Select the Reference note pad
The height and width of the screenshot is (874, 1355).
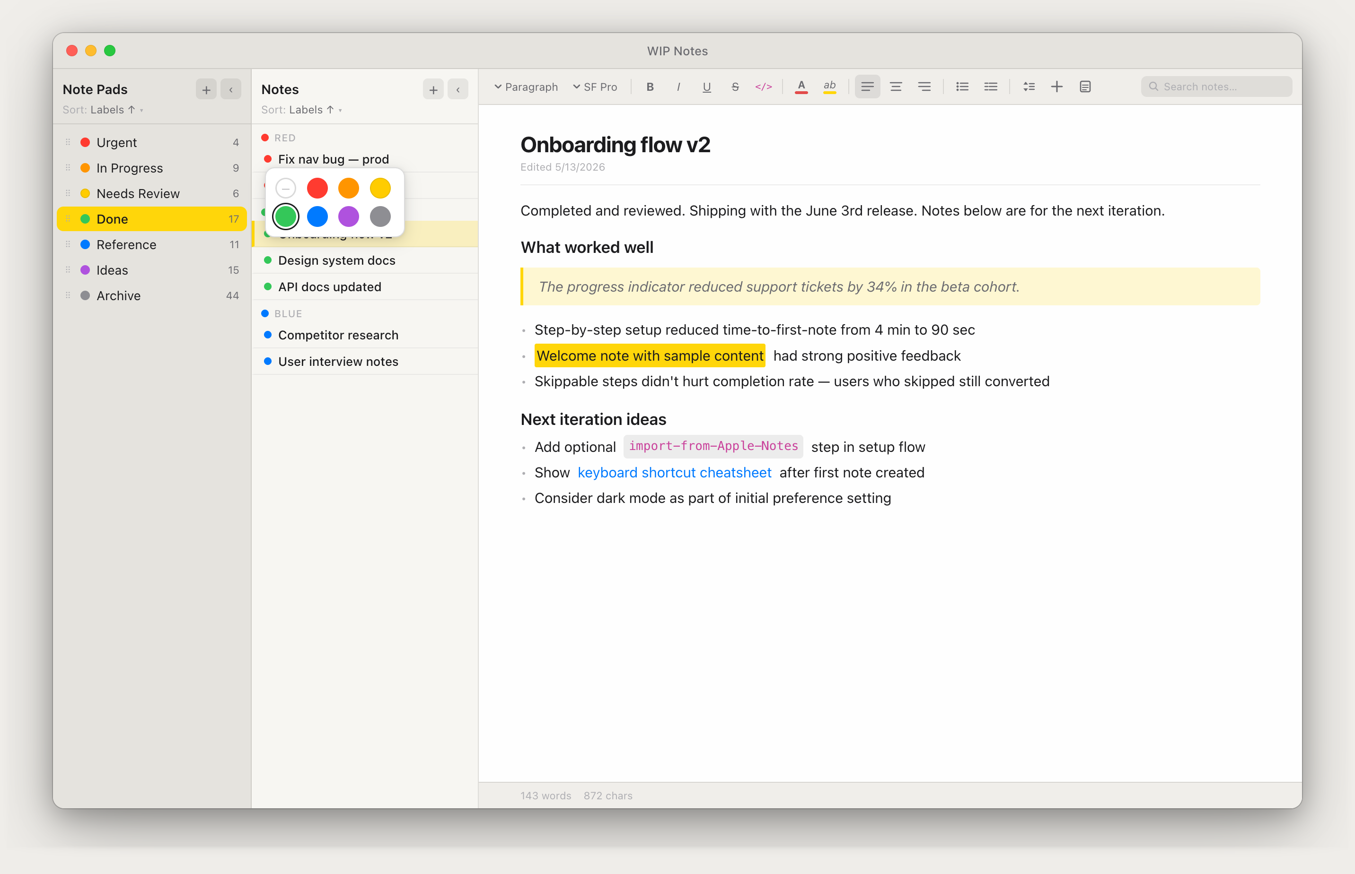pos(151,244)
